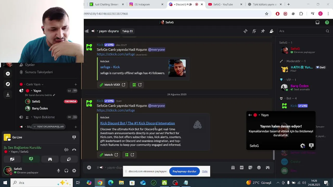333x187 pixels.
Task: Mute the microphone in user panel
Action: (59, 171)
